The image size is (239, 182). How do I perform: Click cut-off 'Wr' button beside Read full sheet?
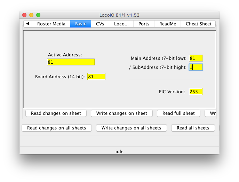pos(212,113)
